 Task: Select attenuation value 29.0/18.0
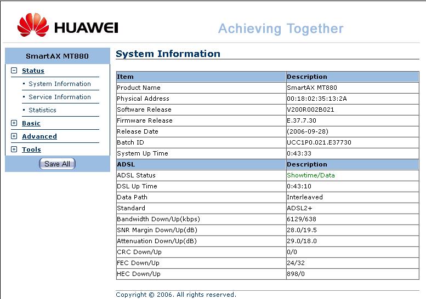click(302, 241)
